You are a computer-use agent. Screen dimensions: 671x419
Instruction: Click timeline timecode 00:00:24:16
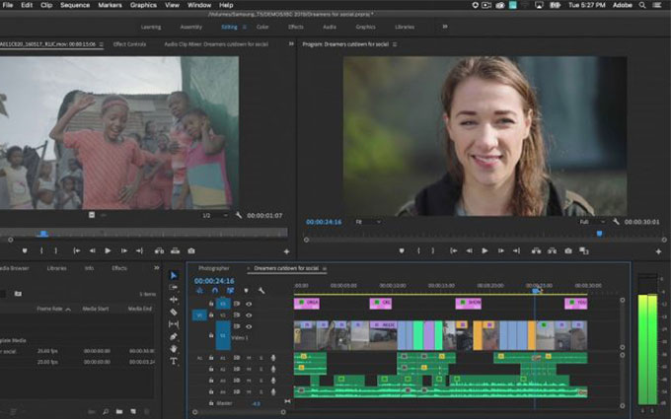click(214, 281)
